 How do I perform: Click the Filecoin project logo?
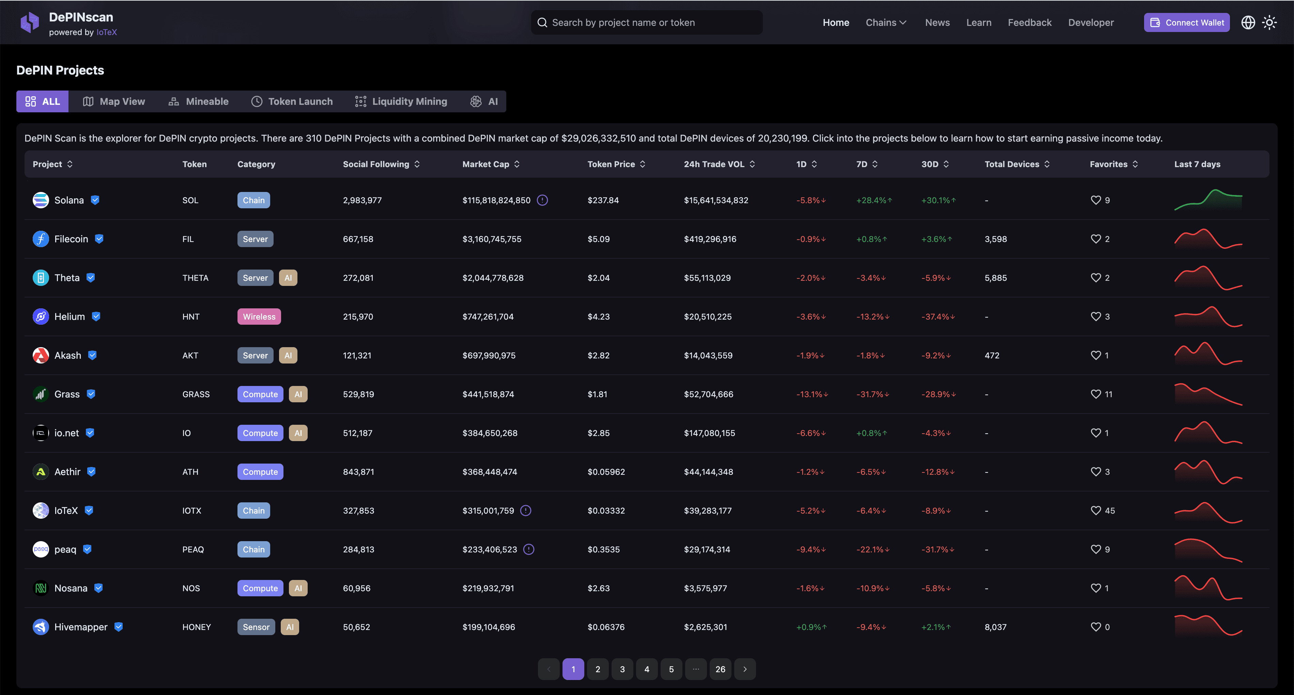coord(41,239)
